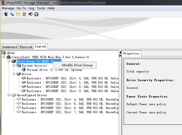Screen dimensions: 182x135
Task: Open the Help menu
Action: 51,8
